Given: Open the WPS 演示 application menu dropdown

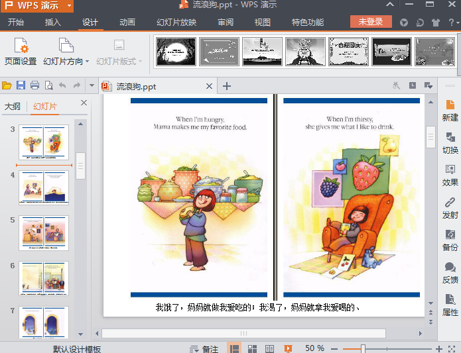Looking at the screenshot, I should pyautogui.click(x=70, y=5).
